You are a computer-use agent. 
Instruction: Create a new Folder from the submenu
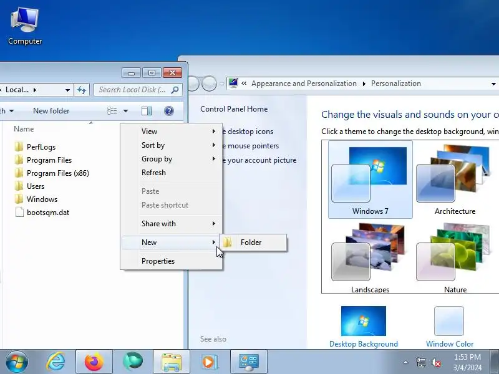[253, 242]
